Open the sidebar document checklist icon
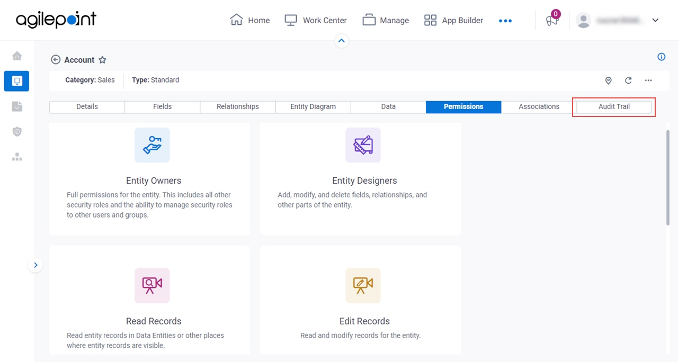678x362 pixels. pyautogui.click(x=17, y=106)
